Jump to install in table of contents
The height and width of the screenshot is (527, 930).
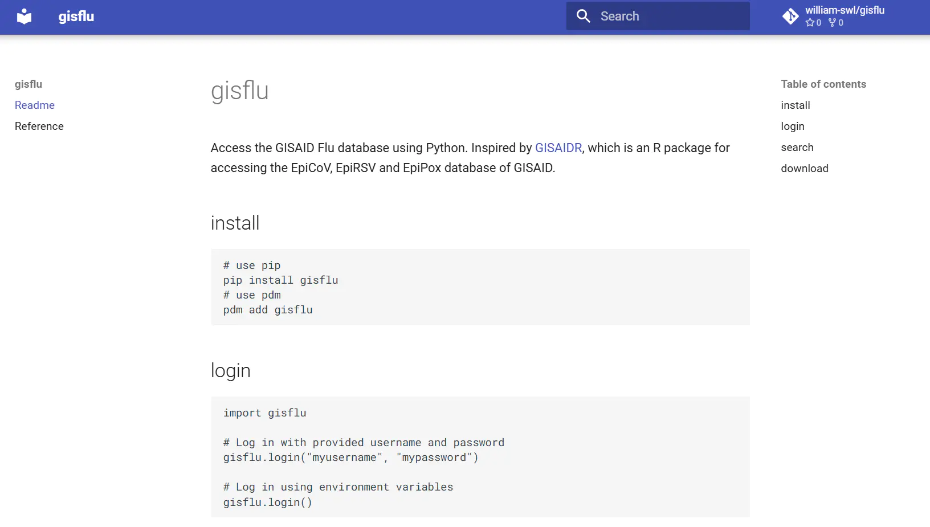tap(796, 105)
